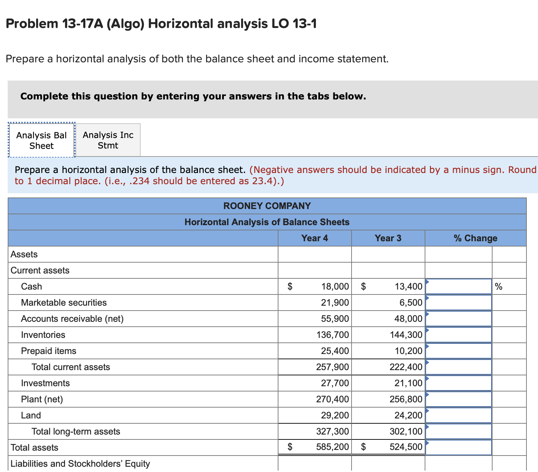Screen dimensions: 538x472
Task: Select the Analysis Bal Sheet tab
Action: coord(41,140)
